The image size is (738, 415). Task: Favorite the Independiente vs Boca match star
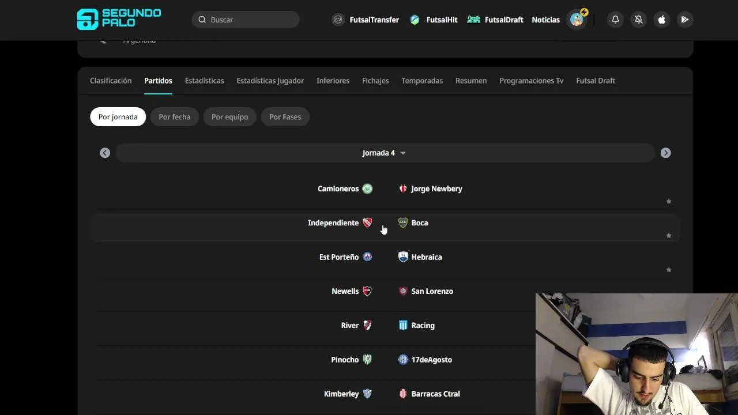click(x=669, y=235)
